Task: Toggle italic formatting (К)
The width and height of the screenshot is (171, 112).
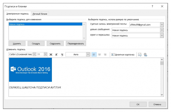Action: pos(56,55)
